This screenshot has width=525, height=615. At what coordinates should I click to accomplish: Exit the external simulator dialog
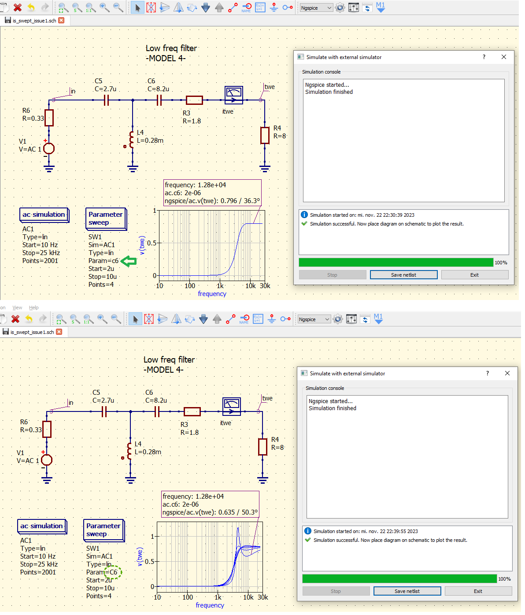click(x=474, y=274)
